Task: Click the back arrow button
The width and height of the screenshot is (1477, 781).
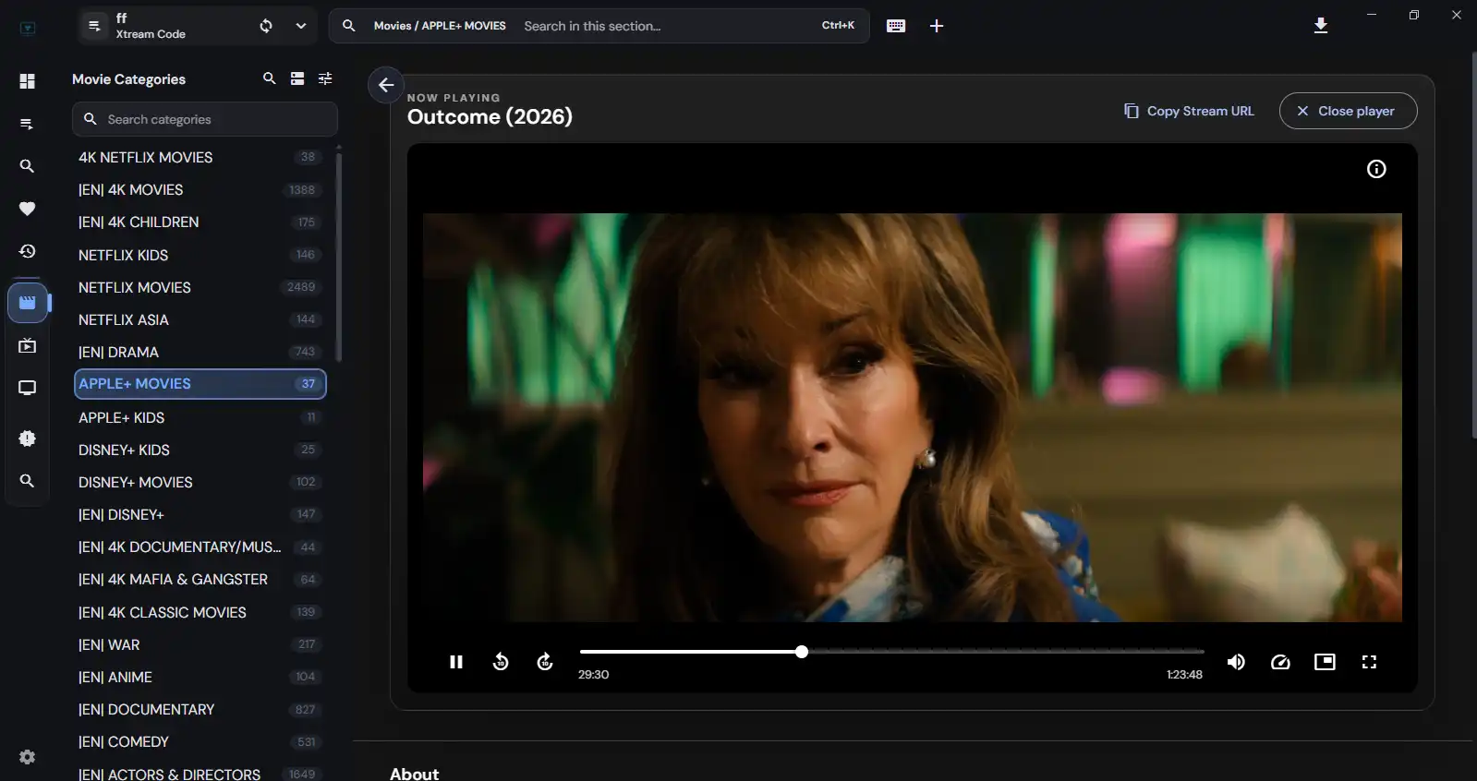Action: [x=386, y=85]
